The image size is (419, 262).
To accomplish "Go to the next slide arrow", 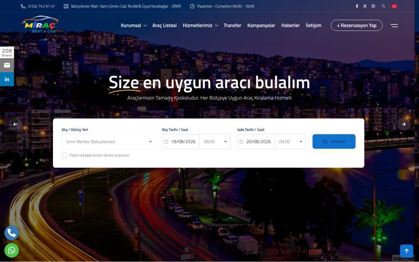I will click(x=403, y=124).
